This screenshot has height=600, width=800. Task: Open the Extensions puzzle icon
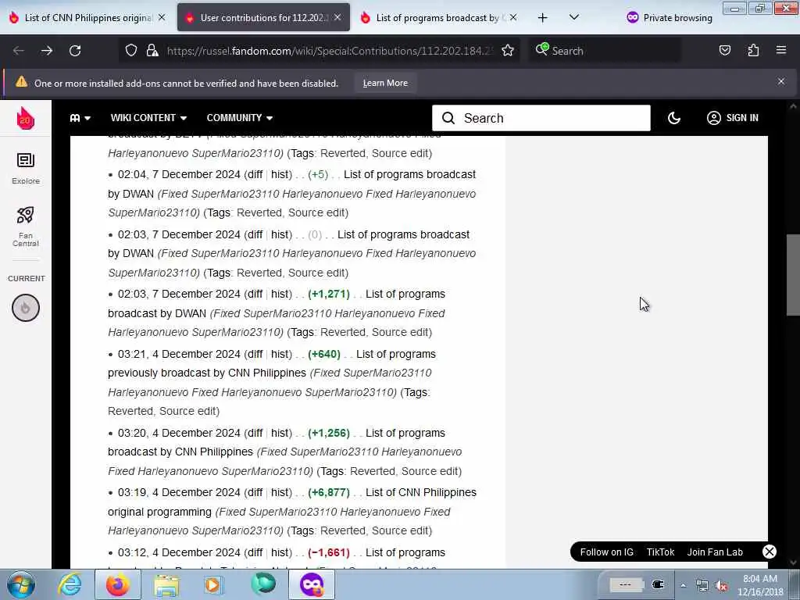coord(753,51)
